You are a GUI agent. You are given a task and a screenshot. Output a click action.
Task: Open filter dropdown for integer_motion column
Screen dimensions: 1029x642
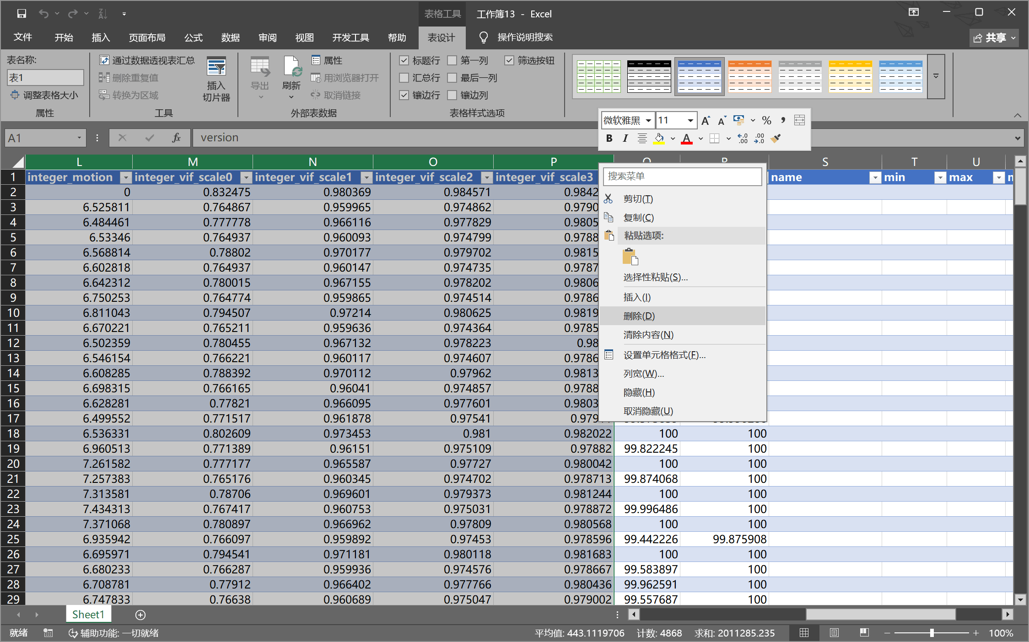point(125,177)
